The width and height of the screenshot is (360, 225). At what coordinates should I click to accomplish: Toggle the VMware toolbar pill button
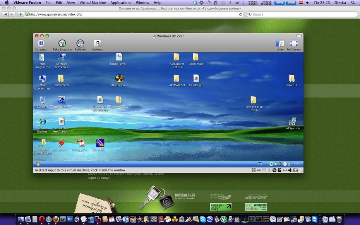tap(299, 36)
